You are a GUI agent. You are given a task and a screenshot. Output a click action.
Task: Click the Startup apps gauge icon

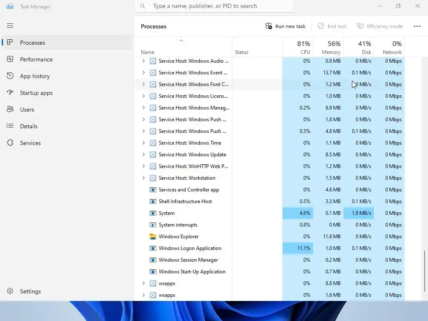[x=10, y=92]
